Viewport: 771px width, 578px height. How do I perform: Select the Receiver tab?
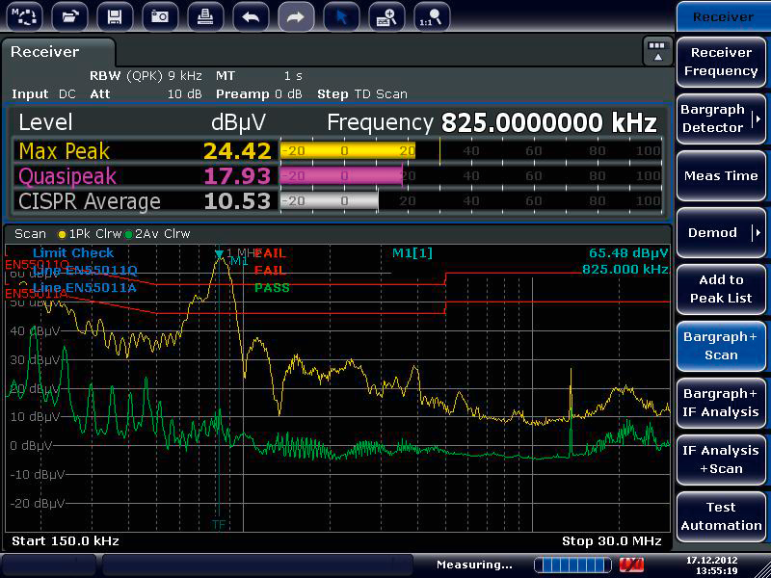45,52
